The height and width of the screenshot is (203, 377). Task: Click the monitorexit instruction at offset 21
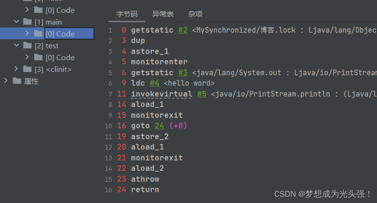click(x=157, y=158)
